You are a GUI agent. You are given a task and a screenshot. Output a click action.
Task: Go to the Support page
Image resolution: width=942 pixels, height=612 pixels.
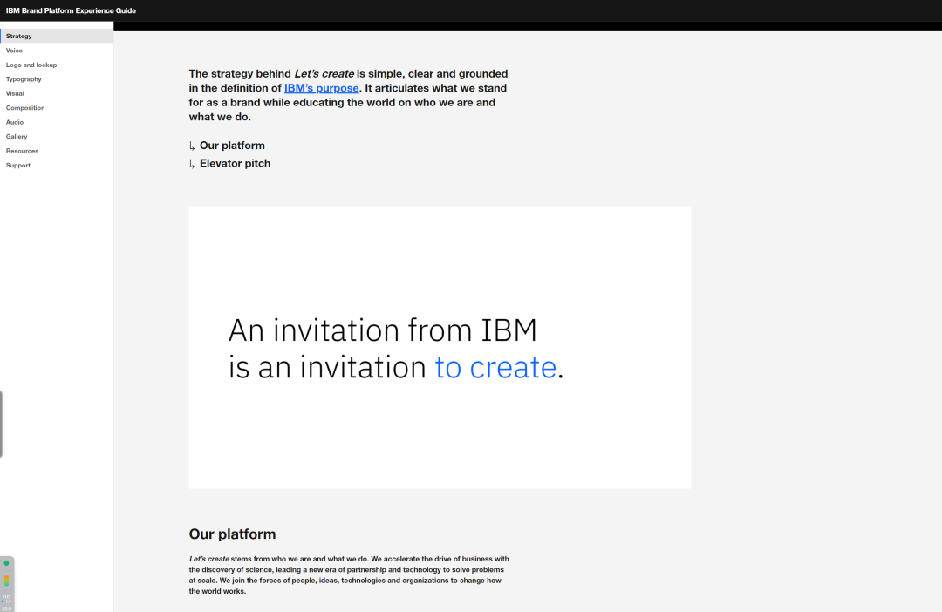point(57,165)
